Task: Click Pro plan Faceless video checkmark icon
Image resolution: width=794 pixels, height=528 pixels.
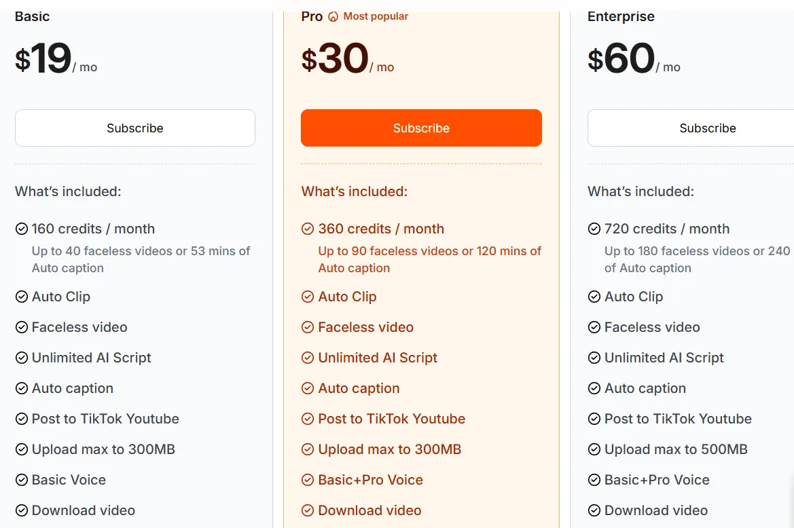Action: click(x=308, y=327)
